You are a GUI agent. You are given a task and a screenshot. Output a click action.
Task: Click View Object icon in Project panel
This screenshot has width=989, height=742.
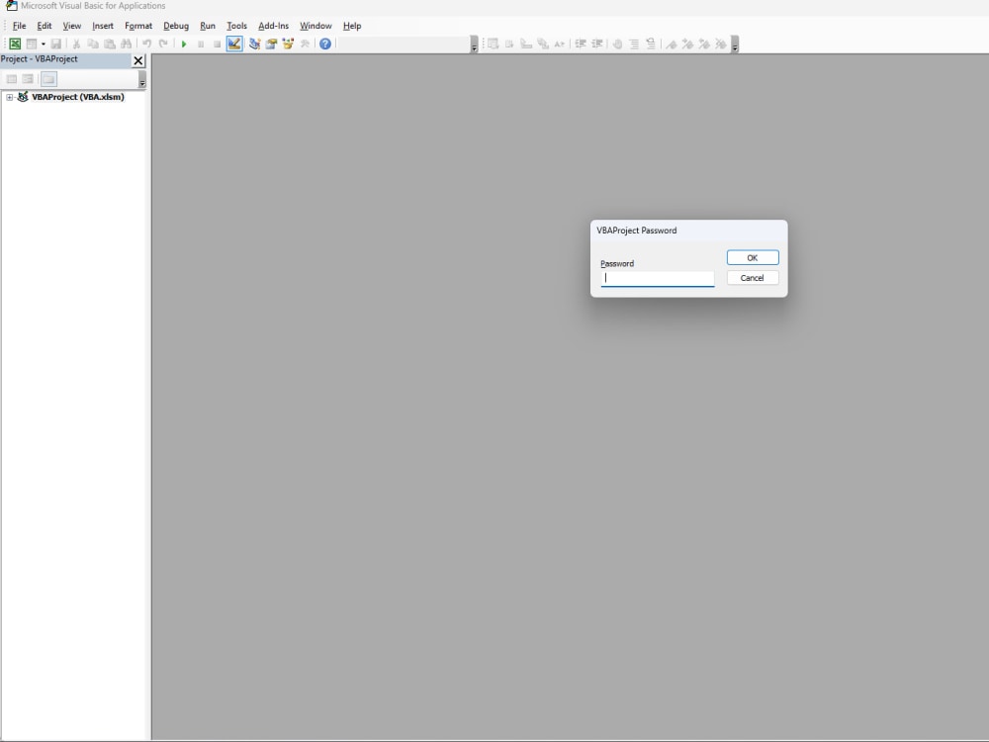28,79
